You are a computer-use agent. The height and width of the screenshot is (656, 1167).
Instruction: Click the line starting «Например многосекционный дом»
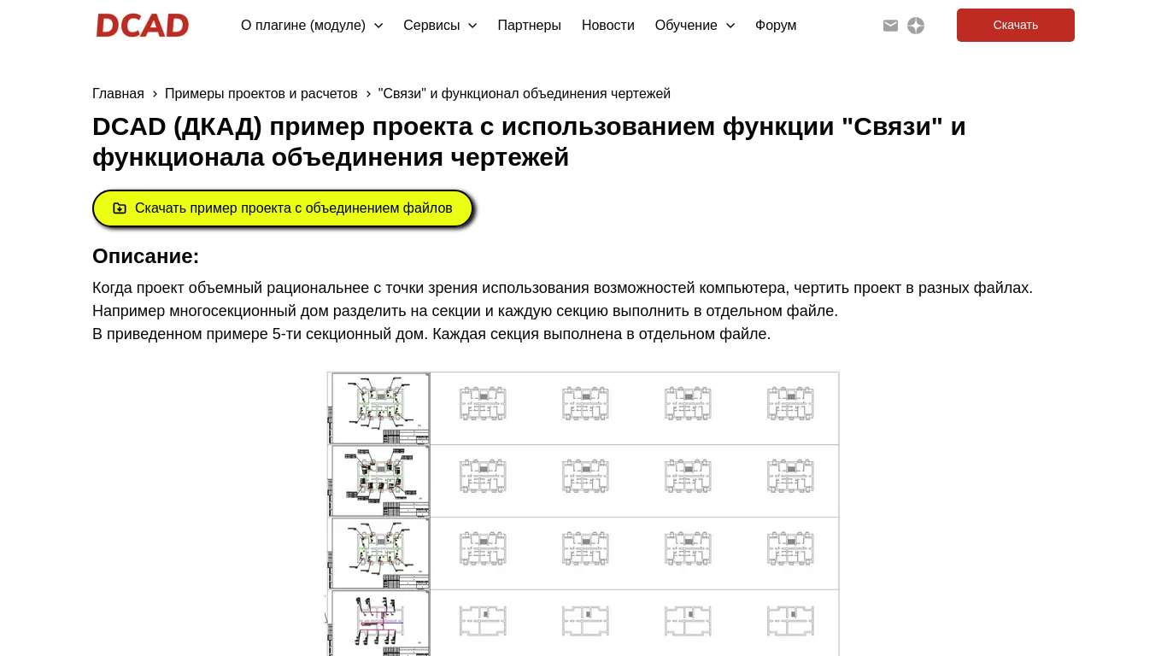466,311
